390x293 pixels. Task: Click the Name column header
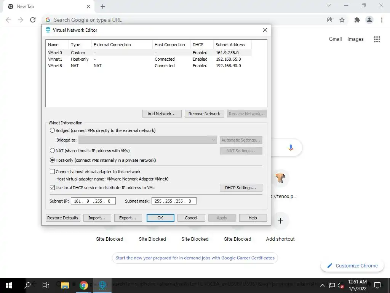point(57,45)
